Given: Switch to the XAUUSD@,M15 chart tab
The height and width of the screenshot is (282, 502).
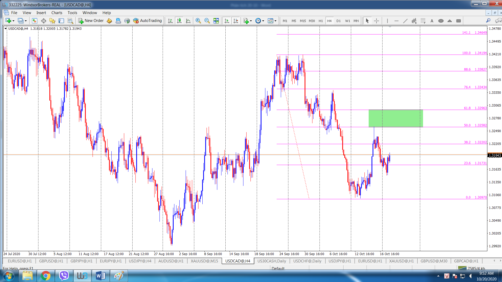Looking at the screenshot, I should click(x=204, y=261).
